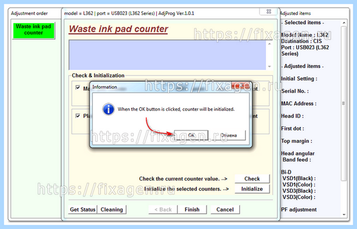Click 'Destination : CIS' text
357x229 pixels.
click(x=302, y=41)
